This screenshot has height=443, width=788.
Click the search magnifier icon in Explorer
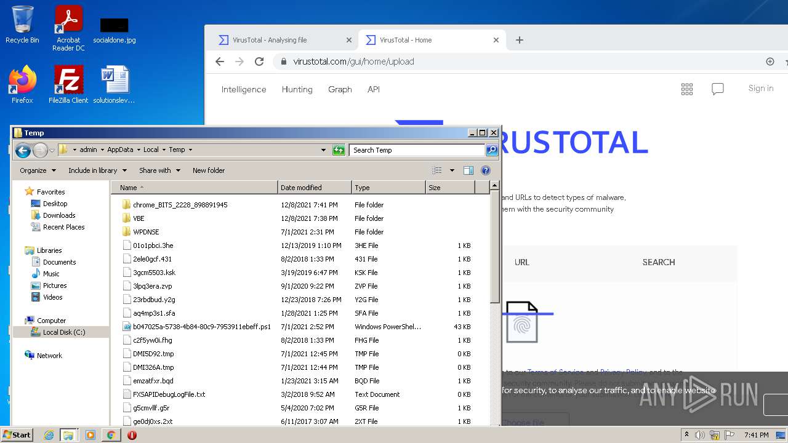(x=491, y=150)
